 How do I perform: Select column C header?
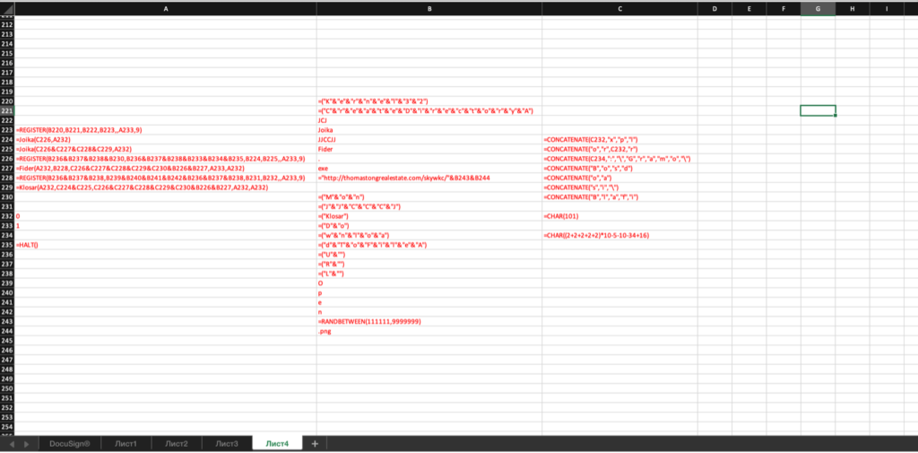[619, 8]
